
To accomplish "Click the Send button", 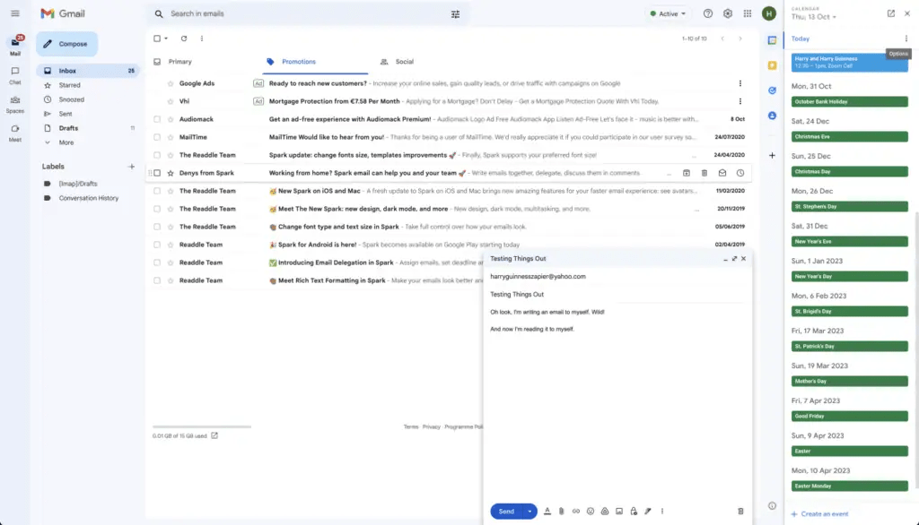I will click(505, 511).
